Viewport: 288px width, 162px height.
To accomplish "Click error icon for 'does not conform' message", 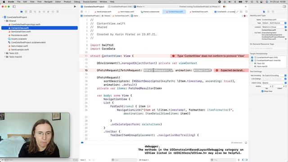I will [x=173, y=56].
